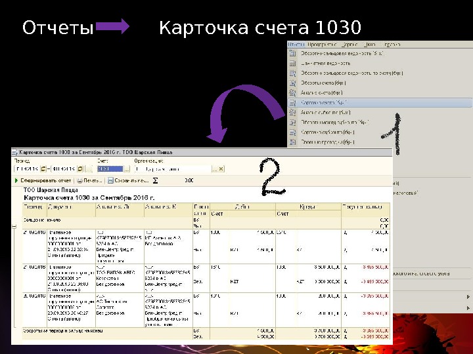Click the report window title bar icon
The image size is (473, 354).
click(x=14, y=152)
